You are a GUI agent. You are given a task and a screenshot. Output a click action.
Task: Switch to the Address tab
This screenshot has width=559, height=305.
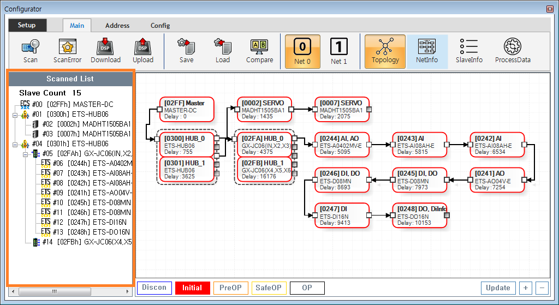pyautogui.click(x=117, y=26)
